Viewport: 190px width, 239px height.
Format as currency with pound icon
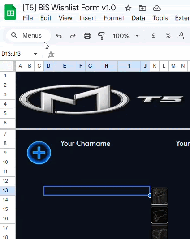coord(154,36)
